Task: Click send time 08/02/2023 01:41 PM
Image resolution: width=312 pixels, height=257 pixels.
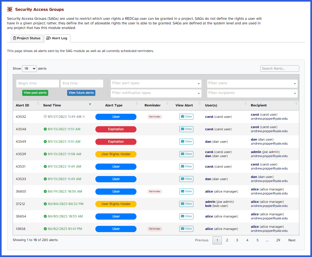Action: pyautogui.click(x=65, y=229)
